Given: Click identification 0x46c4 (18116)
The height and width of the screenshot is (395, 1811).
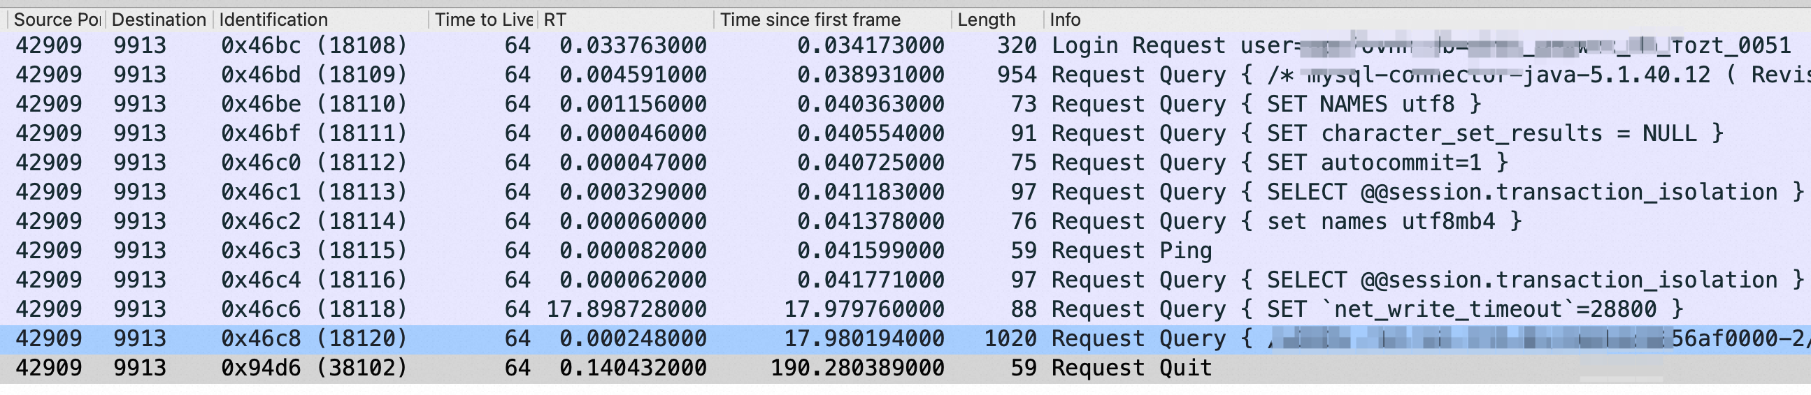Looking at the screenshot, I should [x=314, y=280].
